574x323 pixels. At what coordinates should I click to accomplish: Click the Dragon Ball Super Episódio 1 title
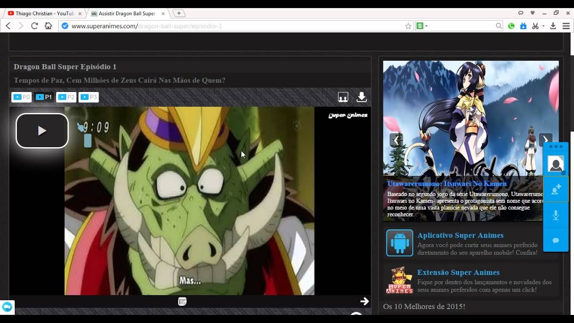click(x=65, y=66)
